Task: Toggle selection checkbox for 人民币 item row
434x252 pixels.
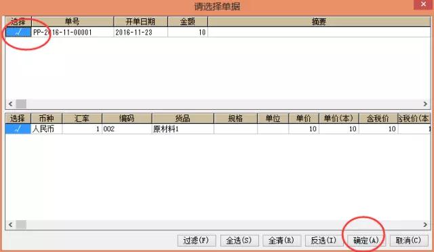Action: coord(18,129)
